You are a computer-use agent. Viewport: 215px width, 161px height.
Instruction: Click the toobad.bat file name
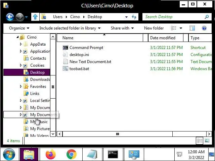pos(79,68)
